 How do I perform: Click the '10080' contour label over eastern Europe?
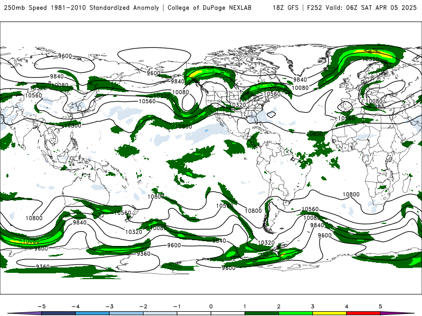point(374,101)
